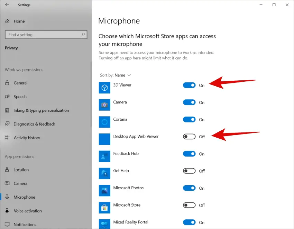294x229 pixels.
Task: Open General privacy settings
Action: [x=20, y=83]
